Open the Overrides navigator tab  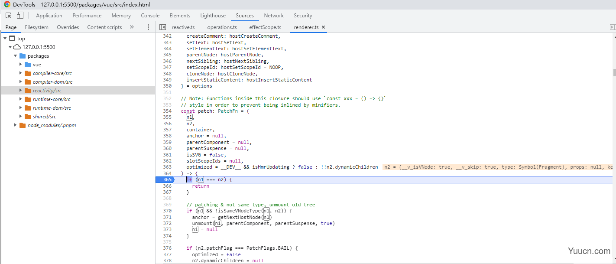click(x=68, y=27)
